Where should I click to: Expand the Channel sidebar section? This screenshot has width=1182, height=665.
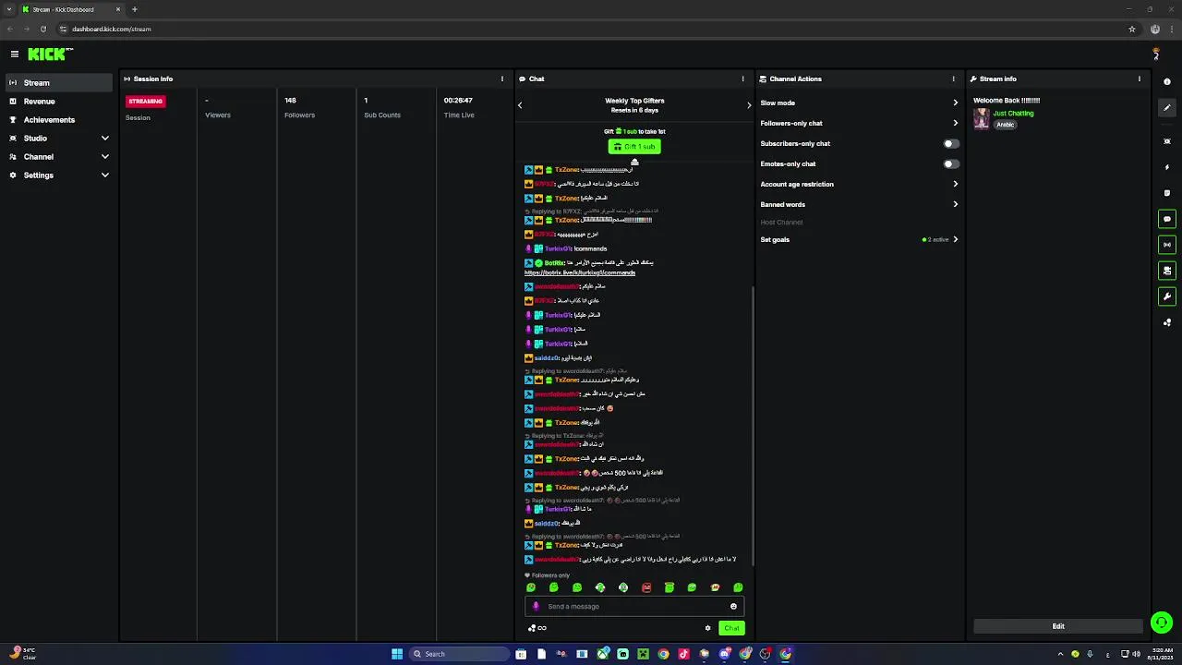pyautogui.click(x=59, y=157)
